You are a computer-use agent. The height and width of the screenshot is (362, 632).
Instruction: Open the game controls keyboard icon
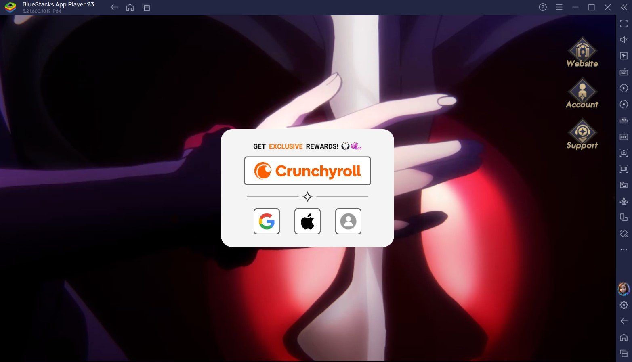pos(624,72)
